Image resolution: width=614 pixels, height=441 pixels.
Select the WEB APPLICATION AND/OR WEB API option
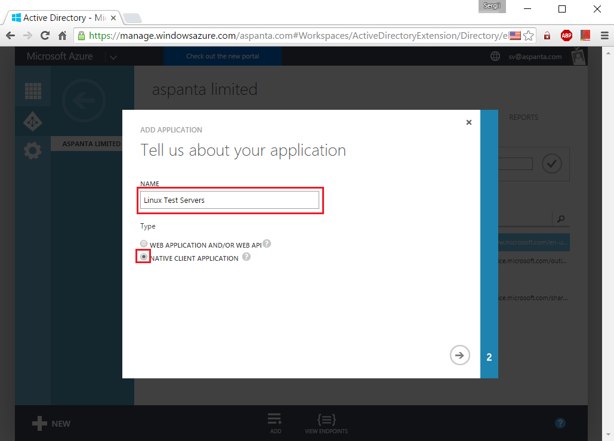(x=144, y=243)
